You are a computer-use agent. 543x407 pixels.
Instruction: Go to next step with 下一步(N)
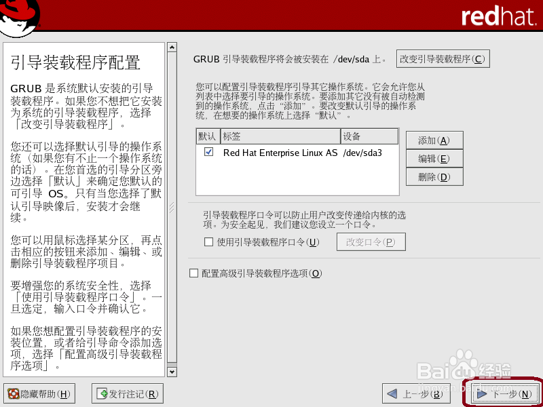(x=504, y=394)
